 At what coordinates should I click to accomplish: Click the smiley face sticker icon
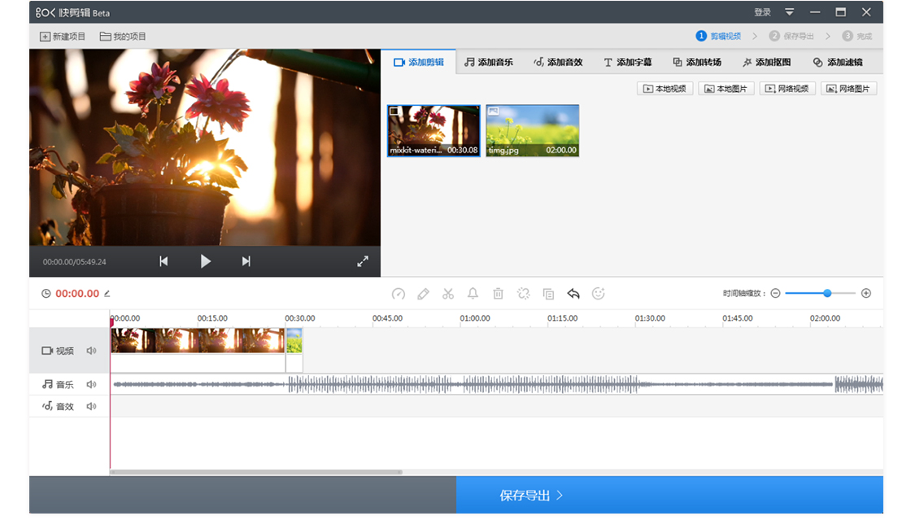[599, 294]
